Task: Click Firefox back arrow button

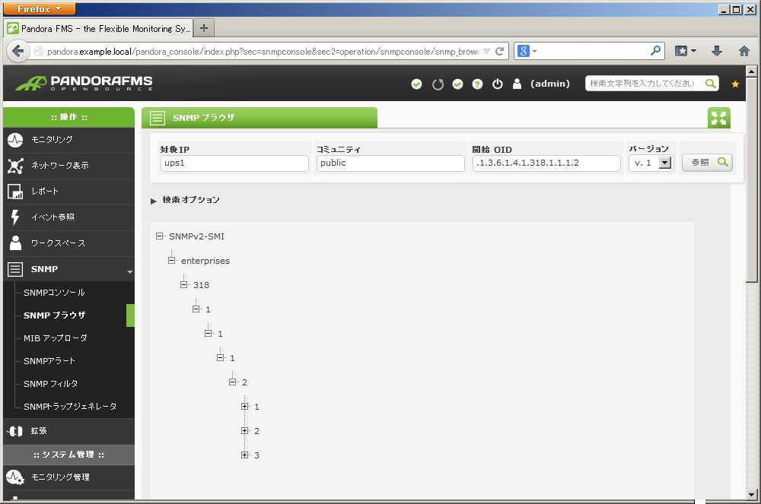Action: (18, 51)
